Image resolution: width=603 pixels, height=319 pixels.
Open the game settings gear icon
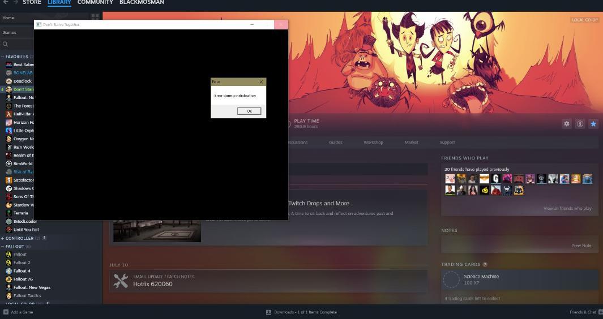click(x=566, y=124)
